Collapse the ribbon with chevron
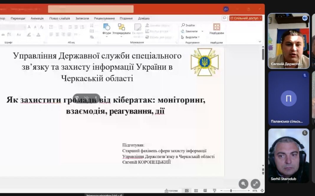The width and height of the screenshot is (315, 196). click(260, 42)
